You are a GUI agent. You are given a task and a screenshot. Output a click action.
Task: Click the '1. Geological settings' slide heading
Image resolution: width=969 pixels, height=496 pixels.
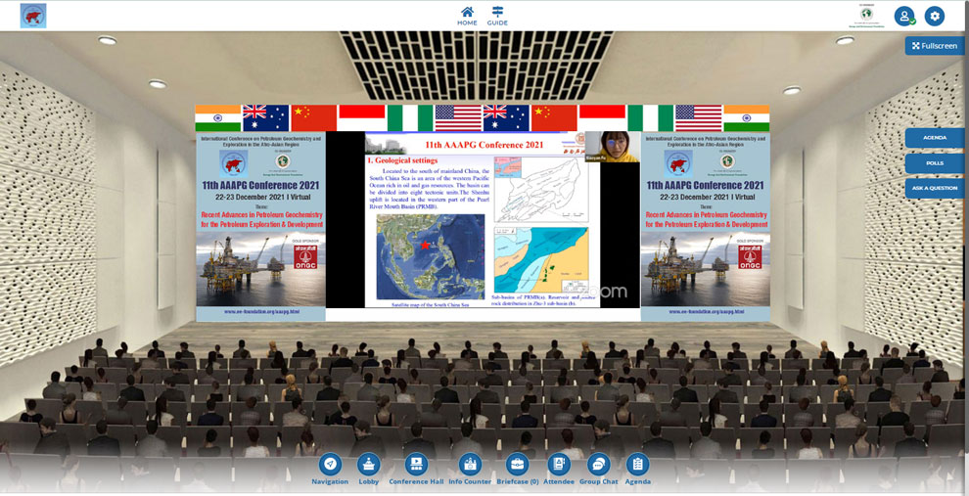pyautogui.click(x=402, y=160)
